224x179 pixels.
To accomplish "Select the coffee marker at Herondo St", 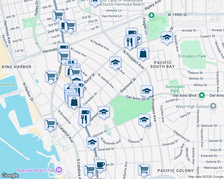I will coord(63,46).
